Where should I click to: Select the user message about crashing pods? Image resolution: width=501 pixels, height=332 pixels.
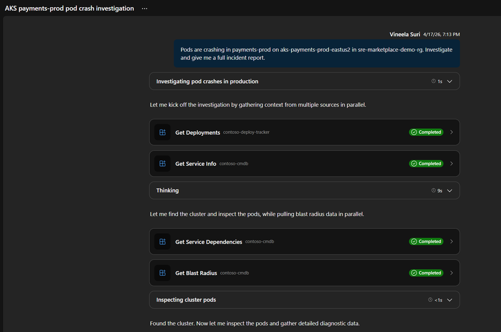click(316, 54)
